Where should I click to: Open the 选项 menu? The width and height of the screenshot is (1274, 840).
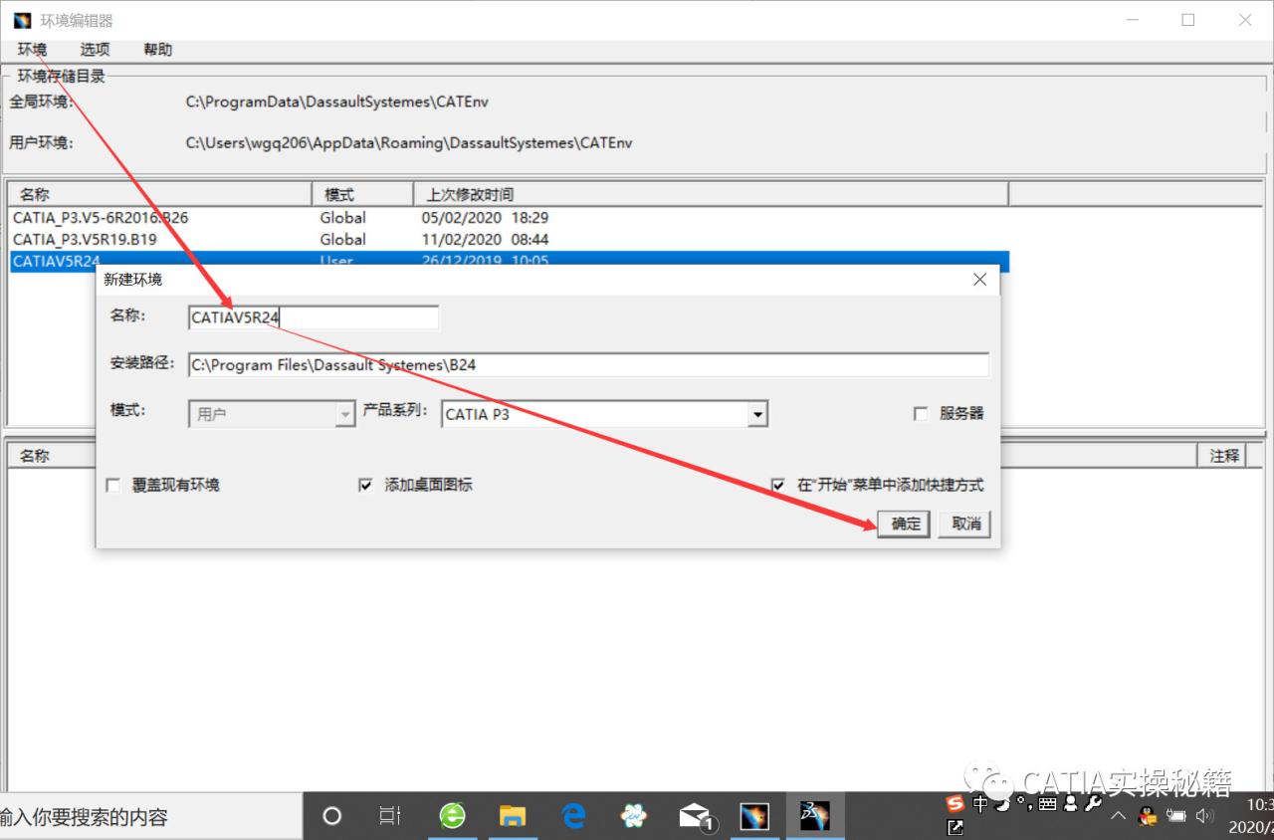click(95, 50)
